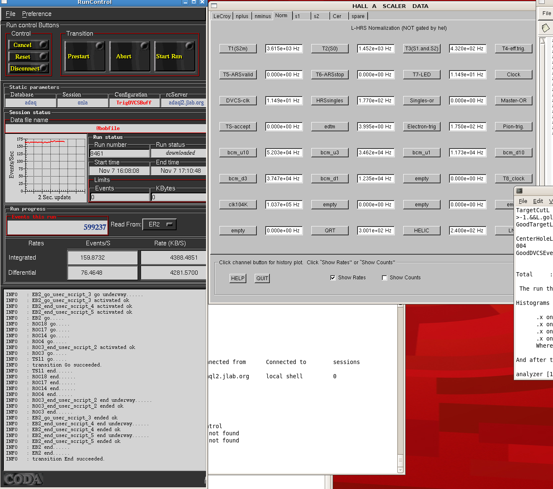Screen dimensions: 553x489
Task: Click the Clock channel button
Action: tap(514, 75)
